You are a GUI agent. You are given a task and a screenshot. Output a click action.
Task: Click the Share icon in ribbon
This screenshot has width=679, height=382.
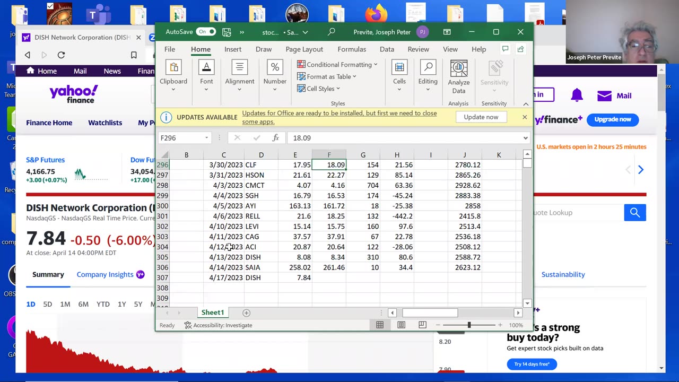(x=520, y=49)
